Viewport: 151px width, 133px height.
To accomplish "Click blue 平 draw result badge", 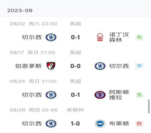I will click(x=139, y=66).
